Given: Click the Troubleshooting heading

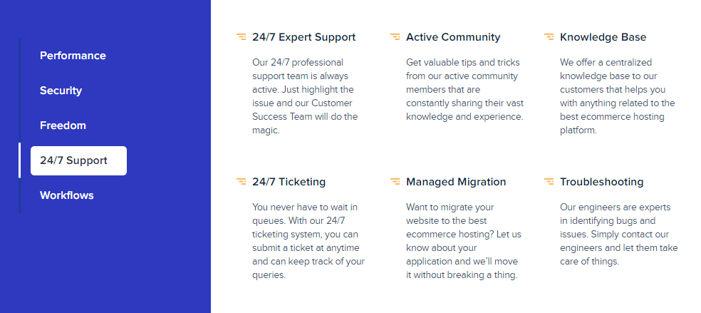Looking at the screenshot, I should pos(602,182).
